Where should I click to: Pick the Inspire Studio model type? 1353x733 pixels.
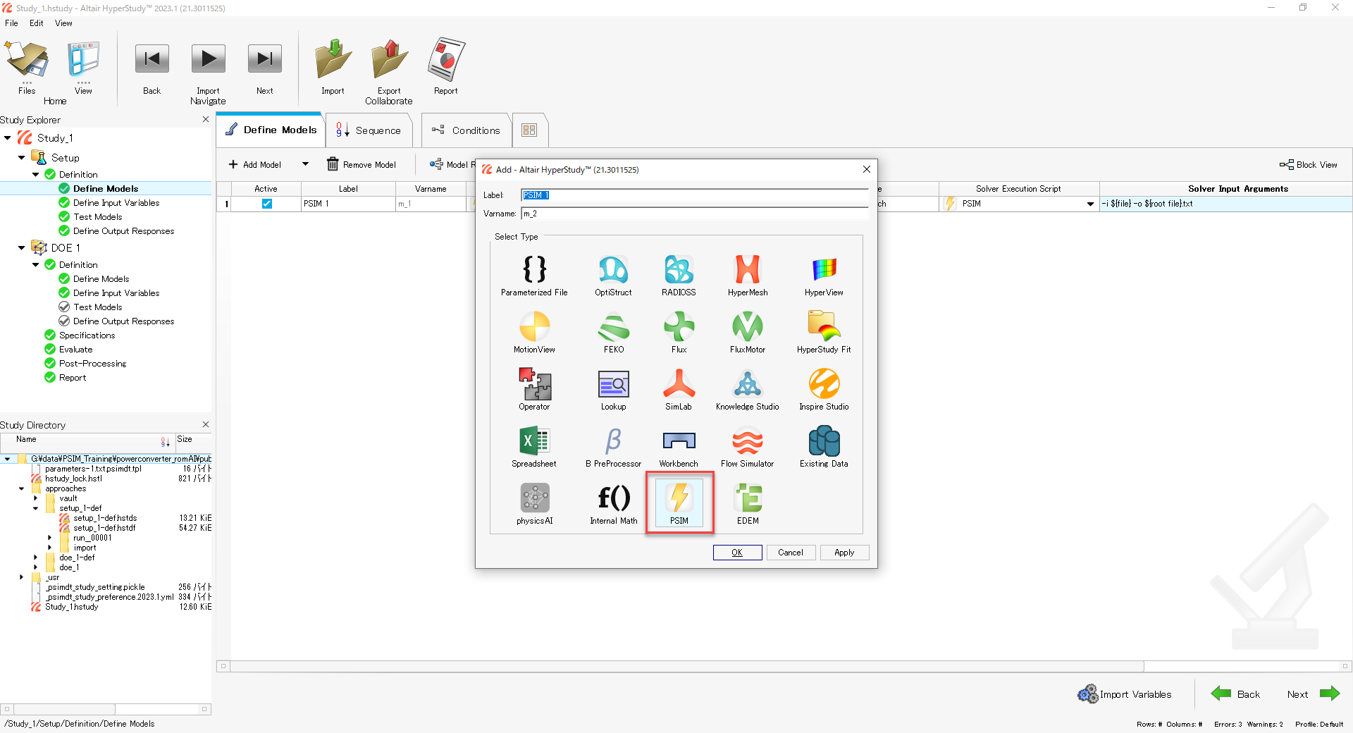tap(824, 390)
